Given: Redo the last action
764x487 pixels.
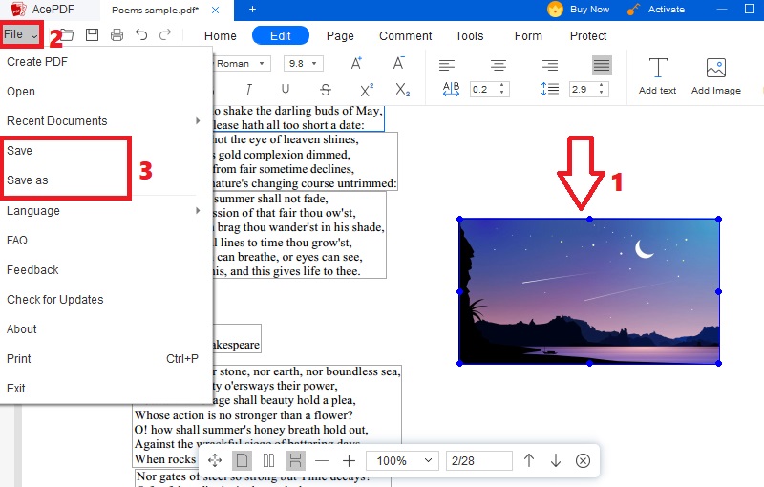Looking at the screenshot, I should coord(165,34).
